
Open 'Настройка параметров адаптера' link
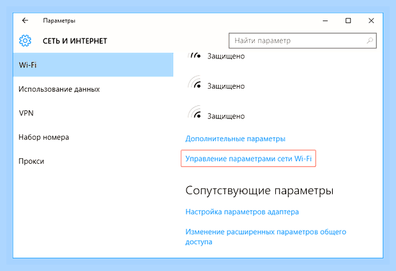click(242, 212)
